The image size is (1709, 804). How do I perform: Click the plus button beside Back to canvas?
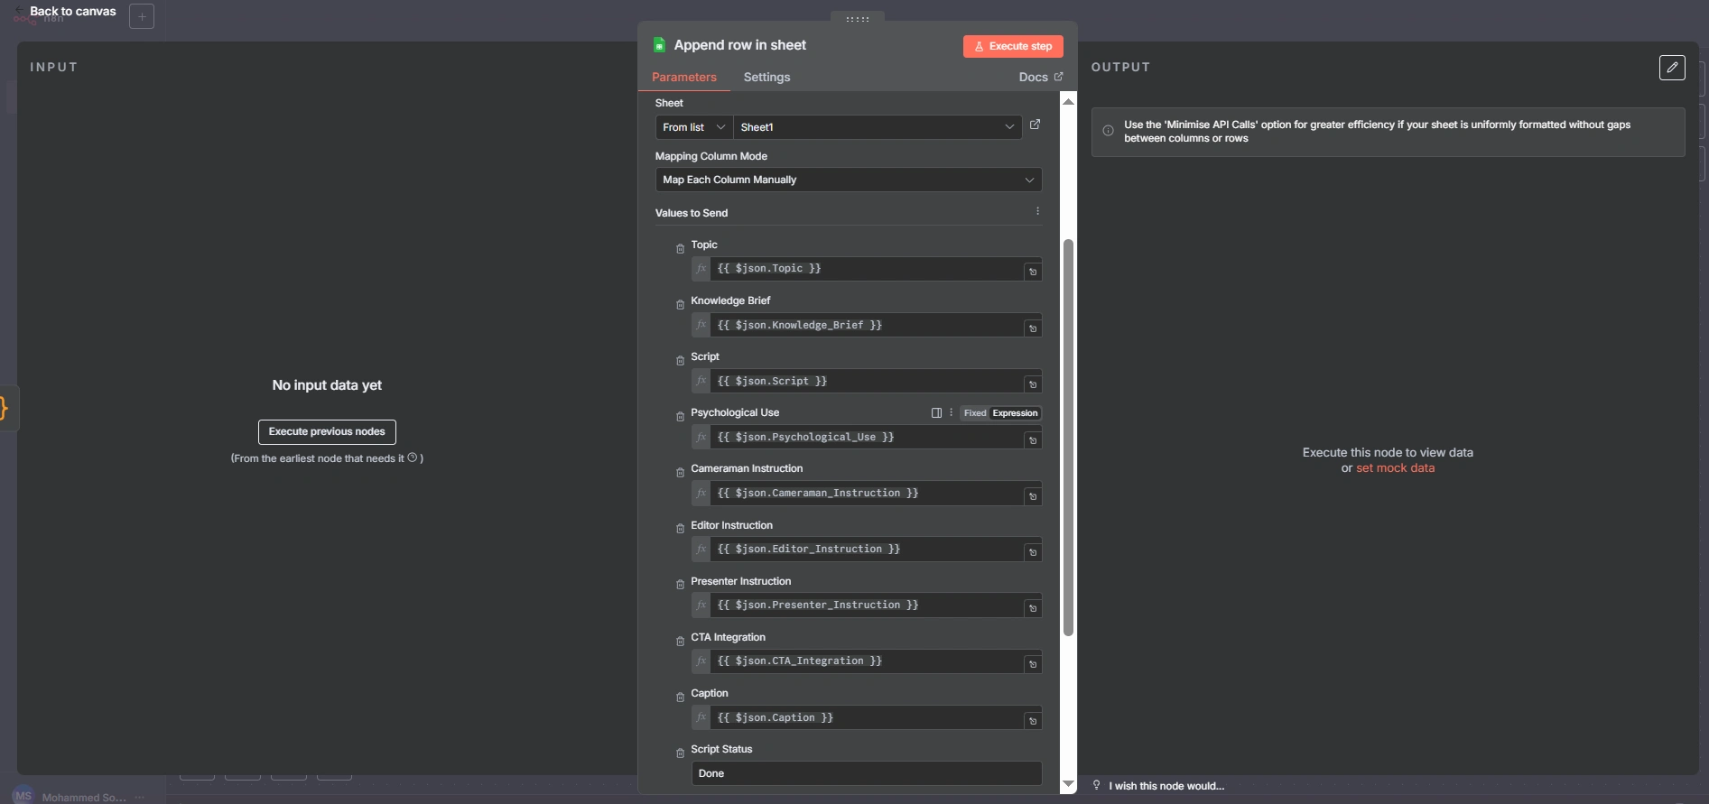point(142,16)
